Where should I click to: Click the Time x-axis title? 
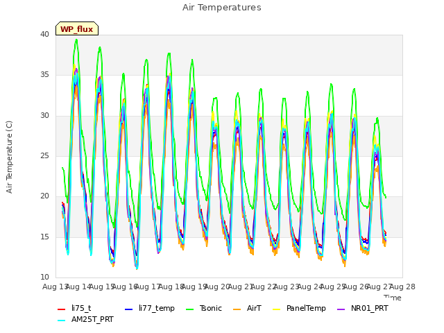(393, 298)
